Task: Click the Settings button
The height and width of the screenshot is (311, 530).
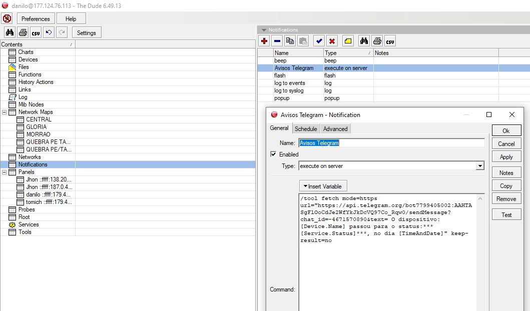Action: tap(87, 33)
